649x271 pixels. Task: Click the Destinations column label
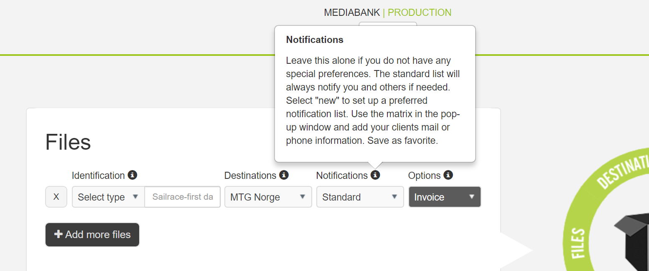(x=250, y=176)
